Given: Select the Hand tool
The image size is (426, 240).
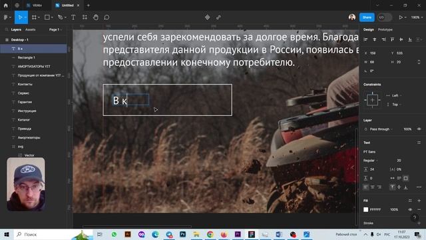Looking at the screenshot, I should [96, 17].
